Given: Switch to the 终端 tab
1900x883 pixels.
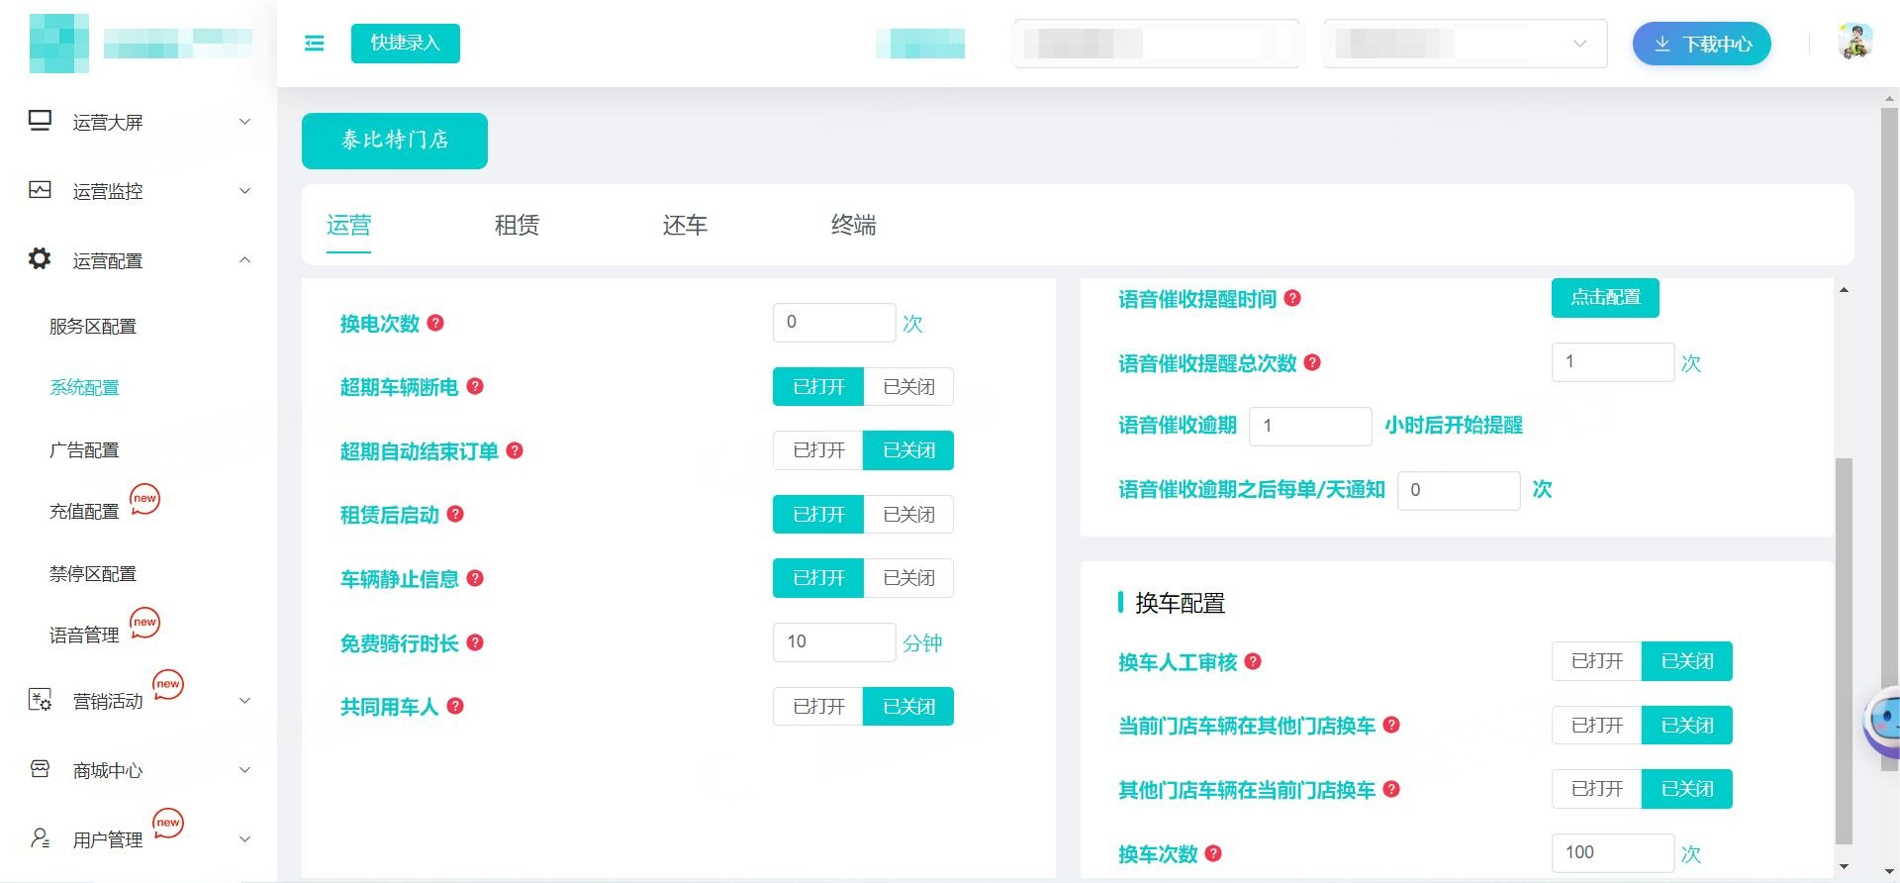Looking at the screenshot, I should [853, 225].
